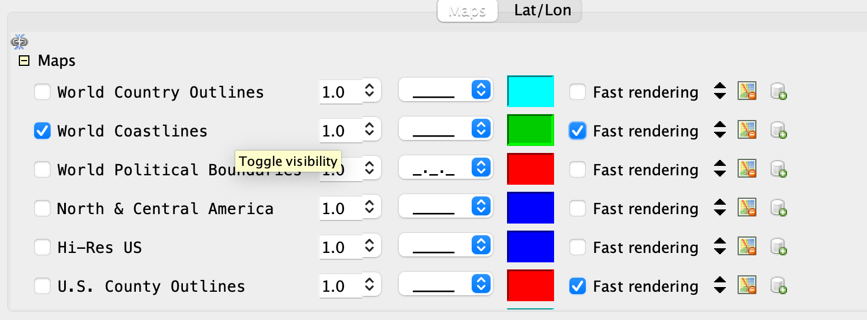
Task: Click the up/down reorder arrows for World Political Boundaries
Action: pyautogui.click(x=719, y=169)
